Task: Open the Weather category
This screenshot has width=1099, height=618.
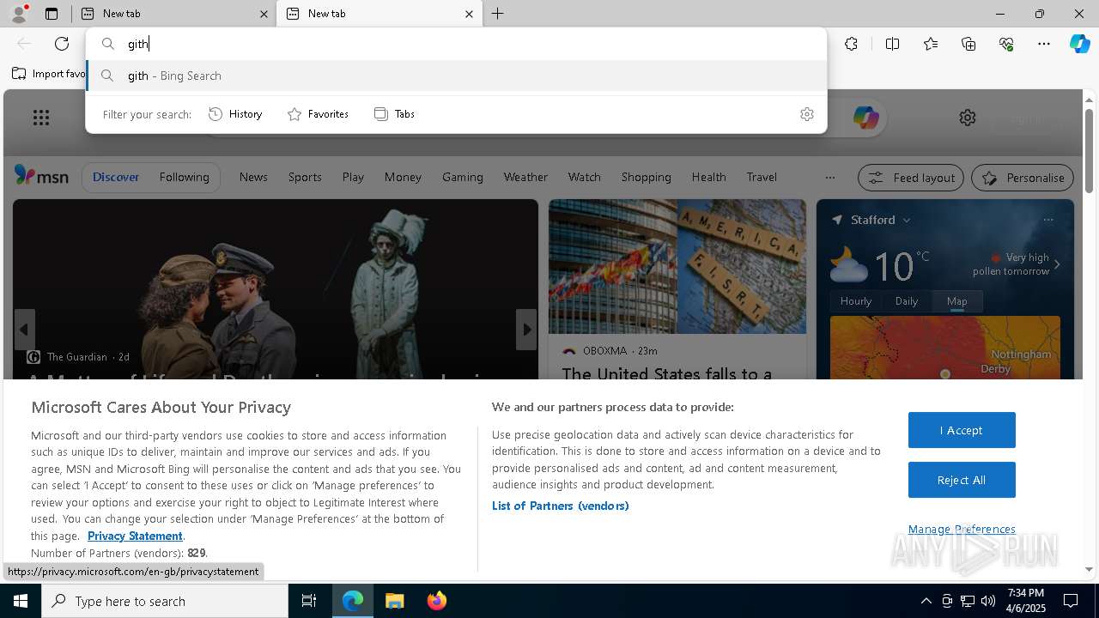Action: click(x=525, y=177)
